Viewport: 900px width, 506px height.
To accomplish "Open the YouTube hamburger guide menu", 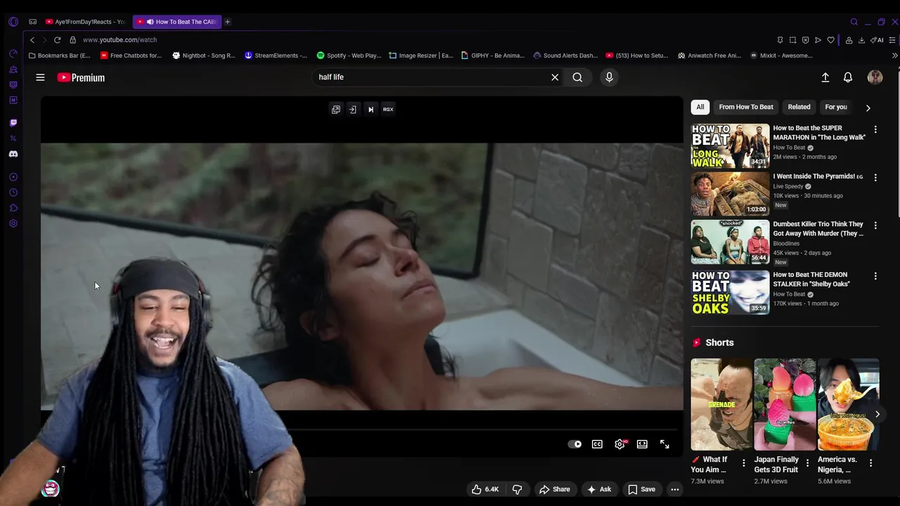I will point(40,77).
